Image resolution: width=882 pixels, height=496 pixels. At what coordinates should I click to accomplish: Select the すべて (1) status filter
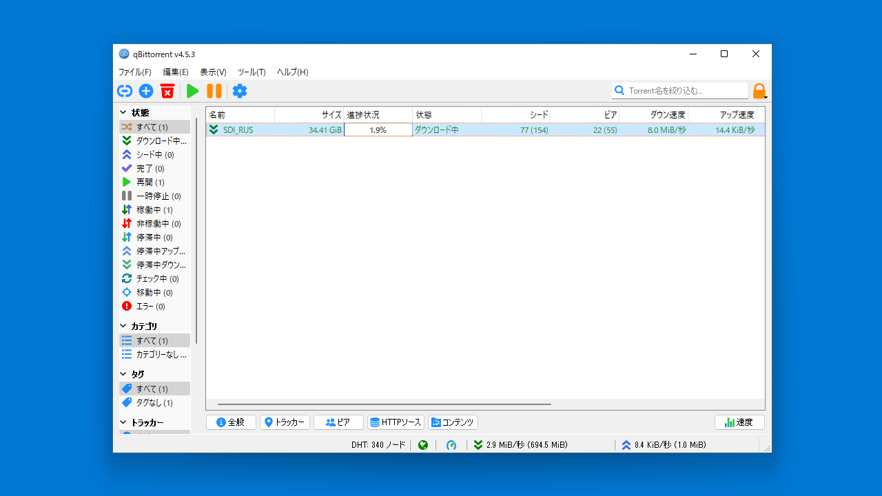coord(154,127)
